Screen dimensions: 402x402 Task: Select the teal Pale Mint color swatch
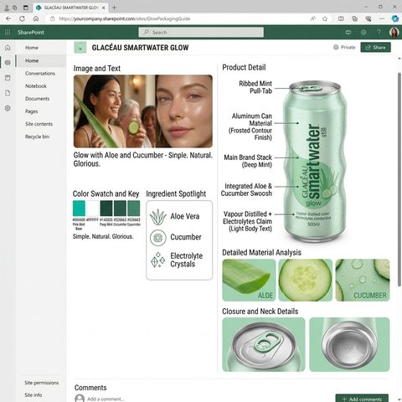(79, 209)
